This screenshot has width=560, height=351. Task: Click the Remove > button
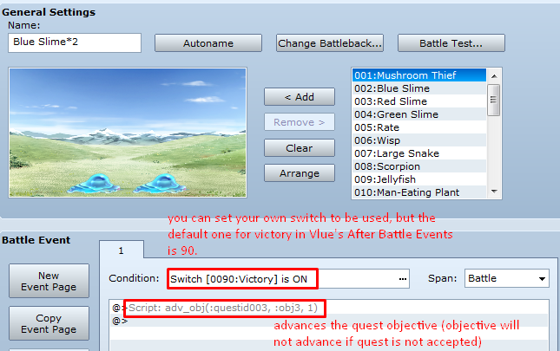tap(300, 122)
